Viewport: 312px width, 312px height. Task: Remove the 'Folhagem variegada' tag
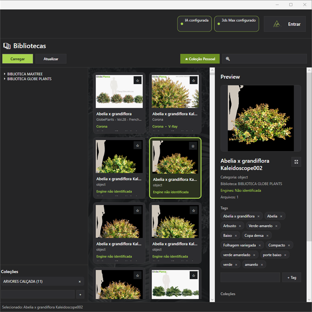click(x=259, y=245)
